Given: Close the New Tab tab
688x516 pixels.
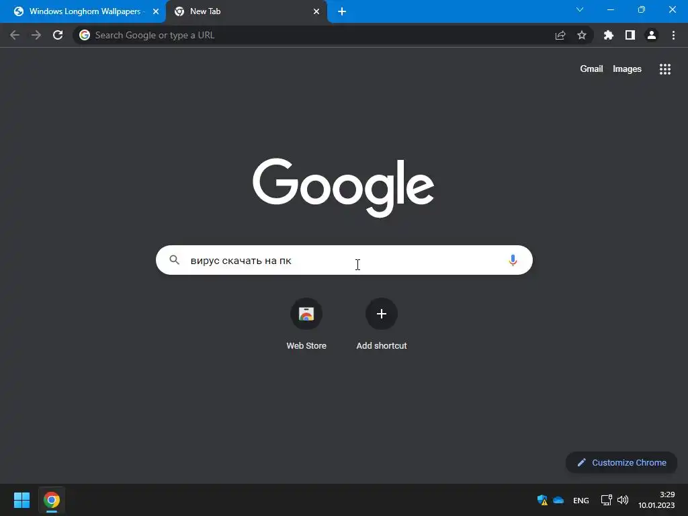Looking at the screenshot, I should (x=316, y=11).
